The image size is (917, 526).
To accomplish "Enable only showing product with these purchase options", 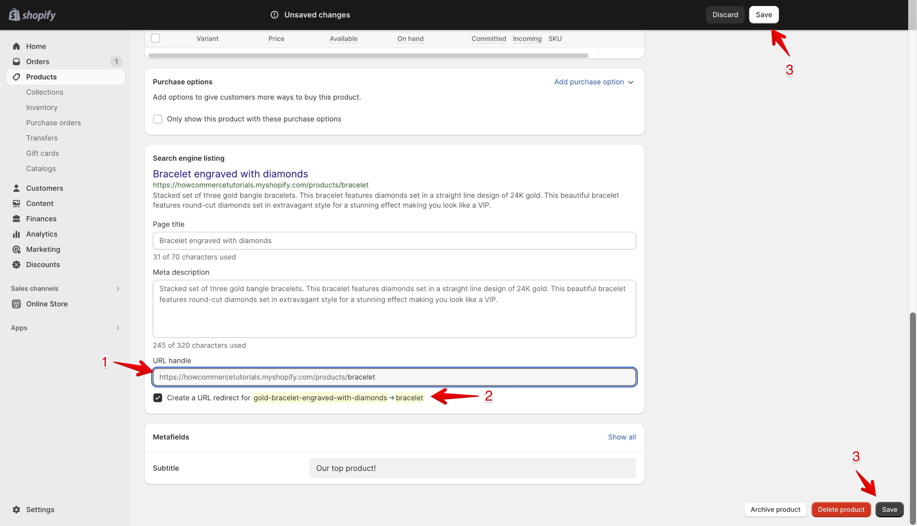I will pyautogui.click(x=158, y=119).
